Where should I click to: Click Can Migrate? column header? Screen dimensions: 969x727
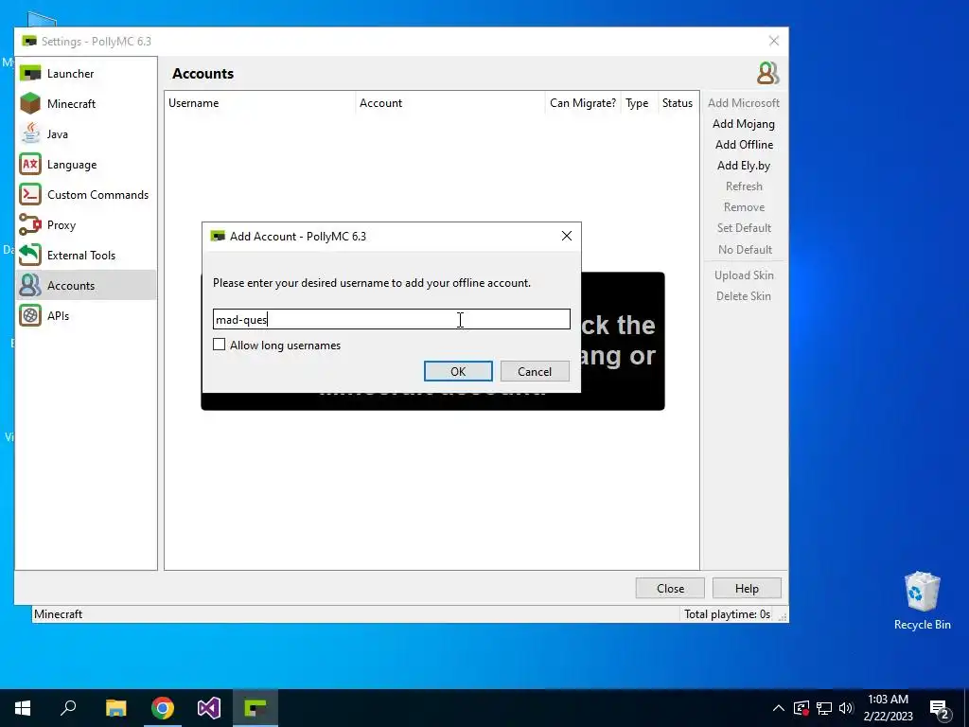pyautogui.click(x=583, y=103)
